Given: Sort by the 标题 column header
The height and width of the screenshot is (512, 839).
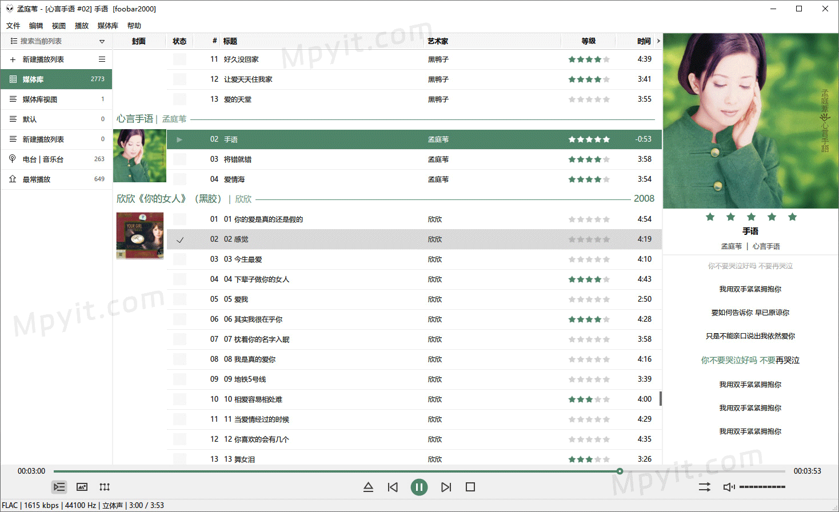Looking at the screenshot, I should (x=322, y=41).
